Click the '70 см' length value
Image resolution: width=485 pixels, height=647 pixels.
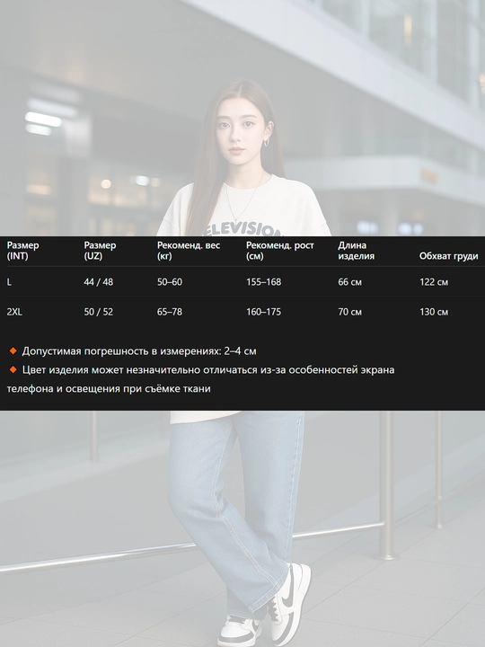pos(349,312)
